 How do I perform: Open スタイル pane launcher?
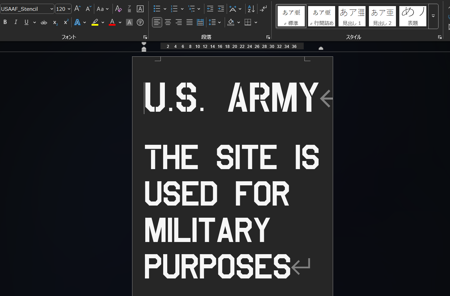[x=440, y=37]
